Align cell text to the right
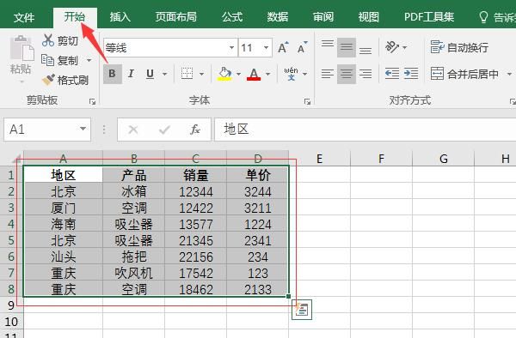Viewport: 516px width, 338px height. (365, 74)
